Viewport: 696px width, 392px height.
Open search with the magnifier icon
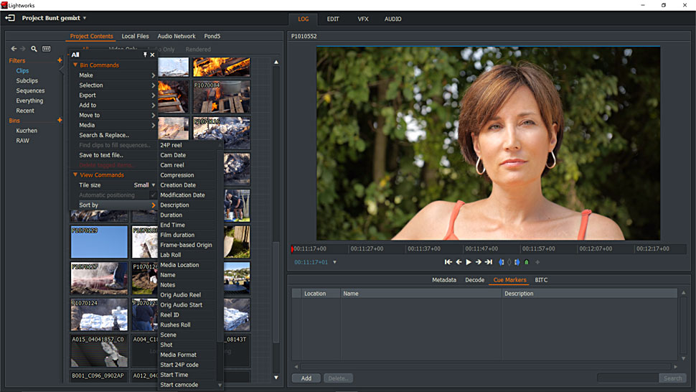click(x=34, y=49)
